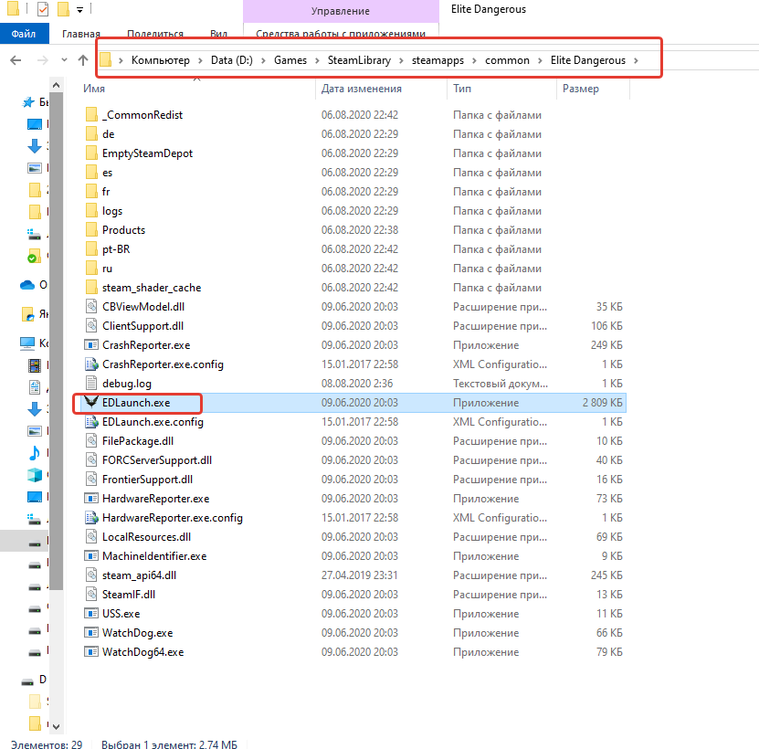Click the HardwareReporter.exe.config file icon
Viewport: 759px width, 749px height.
[91, 518]
